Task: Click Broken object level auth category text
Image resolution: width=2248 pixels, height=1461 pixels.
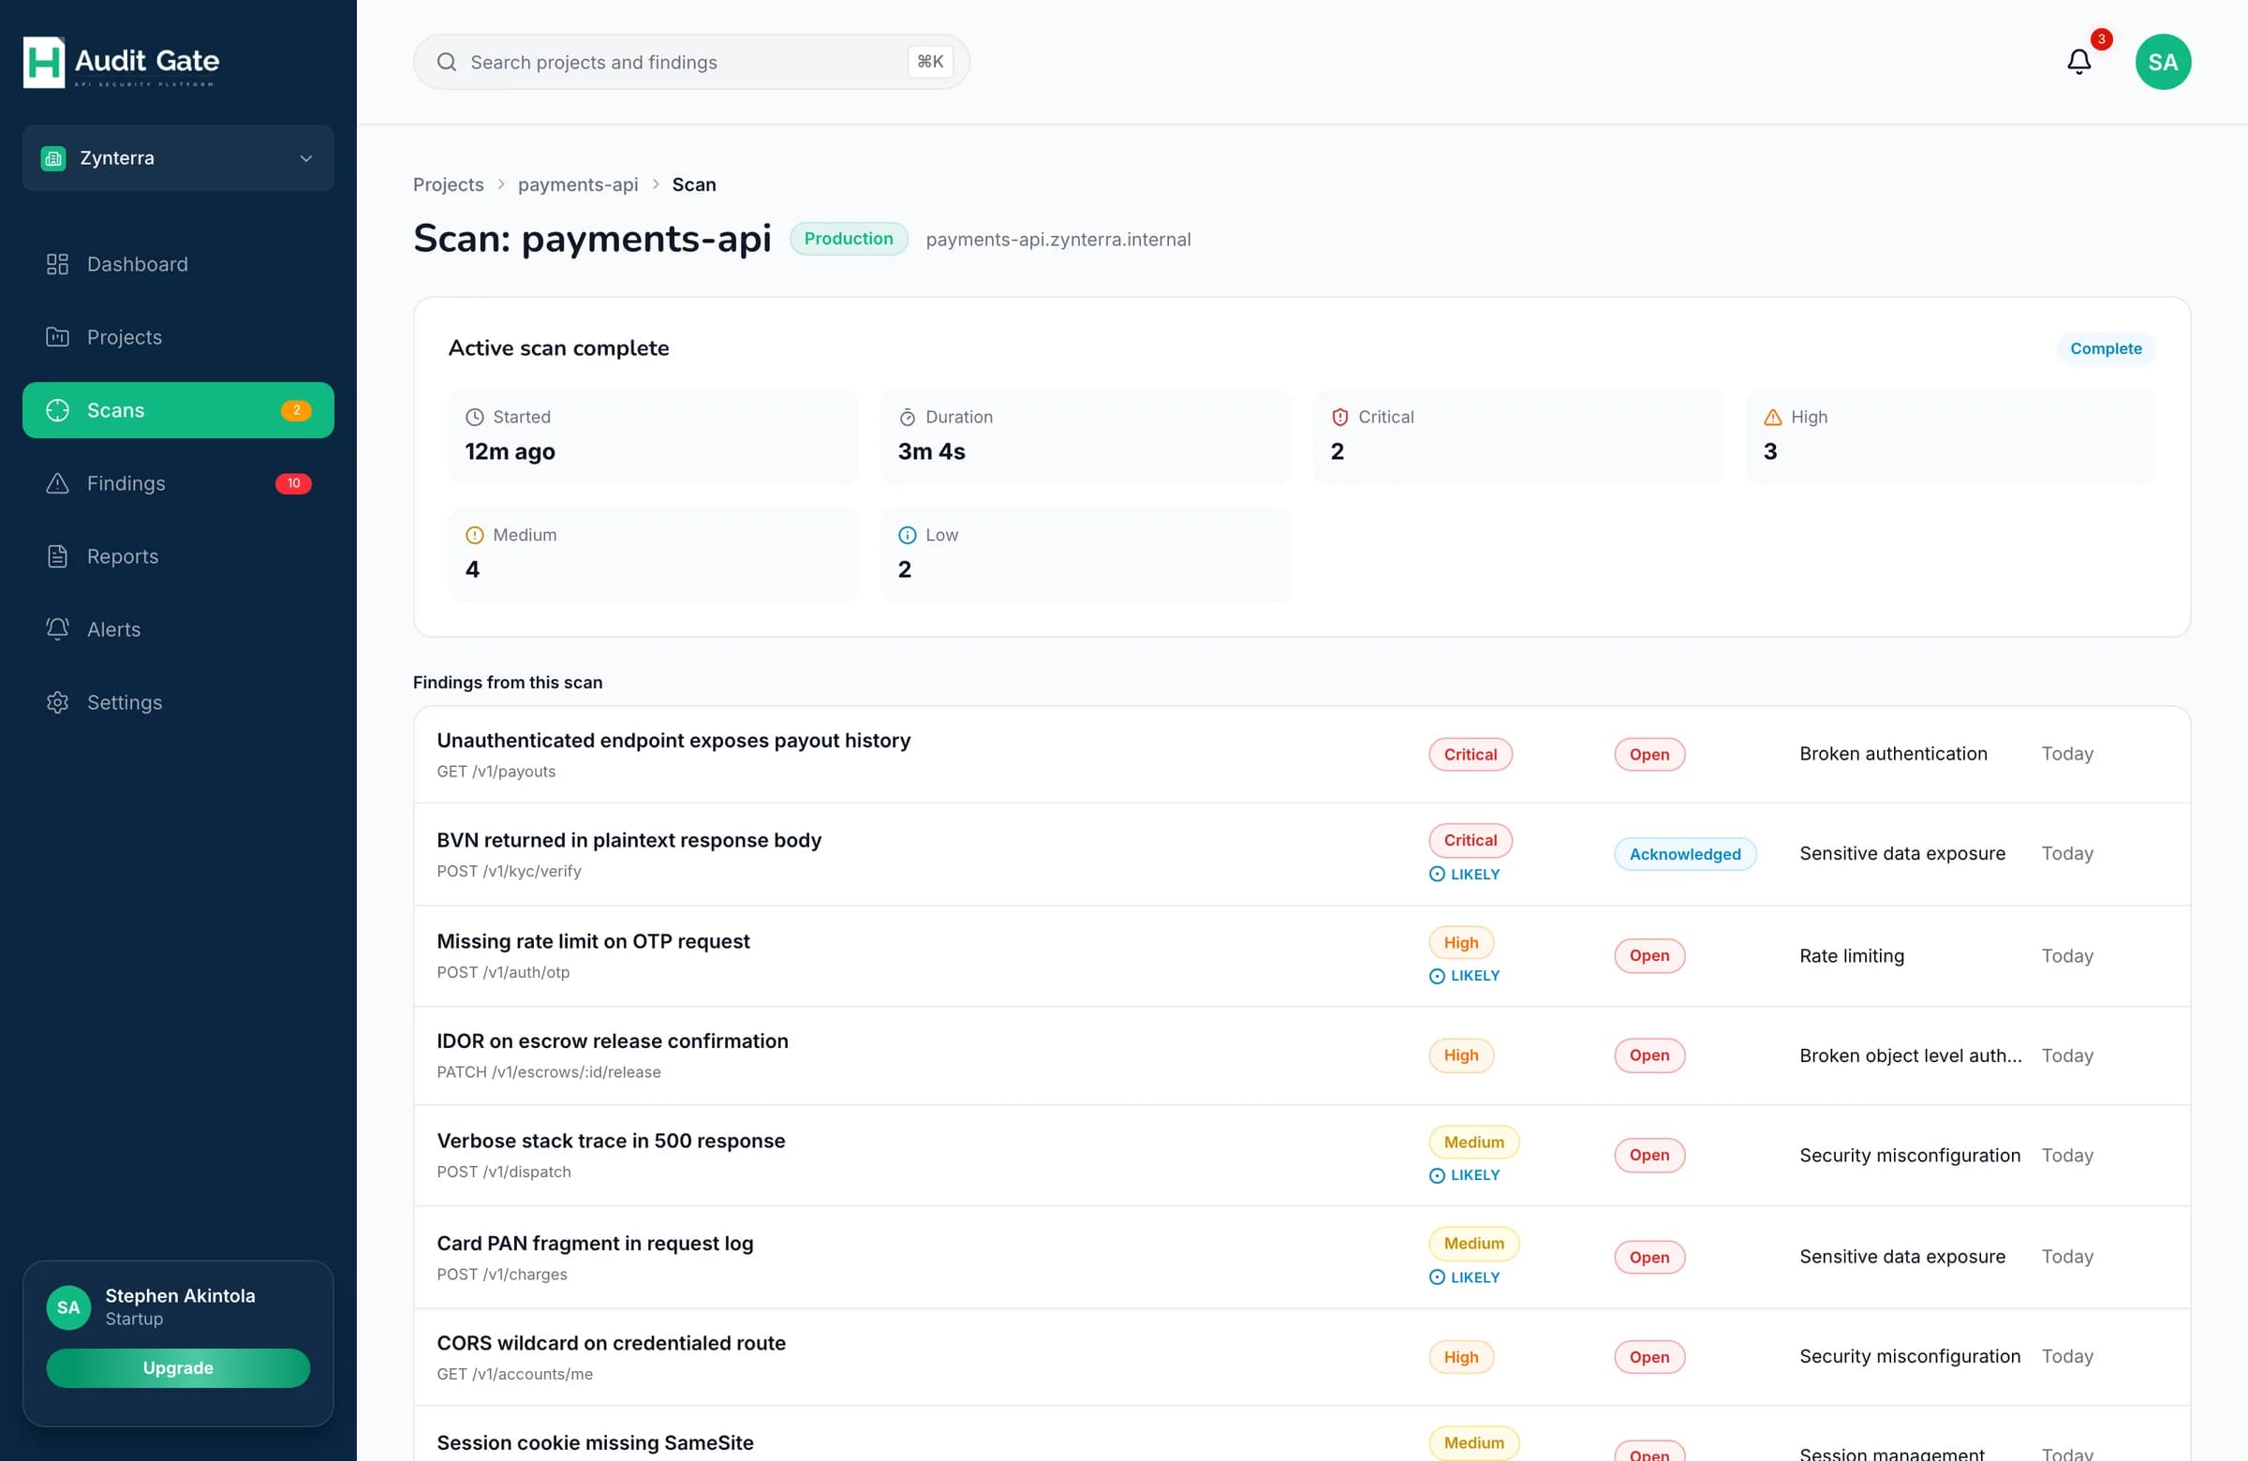Action: 1910,1055
